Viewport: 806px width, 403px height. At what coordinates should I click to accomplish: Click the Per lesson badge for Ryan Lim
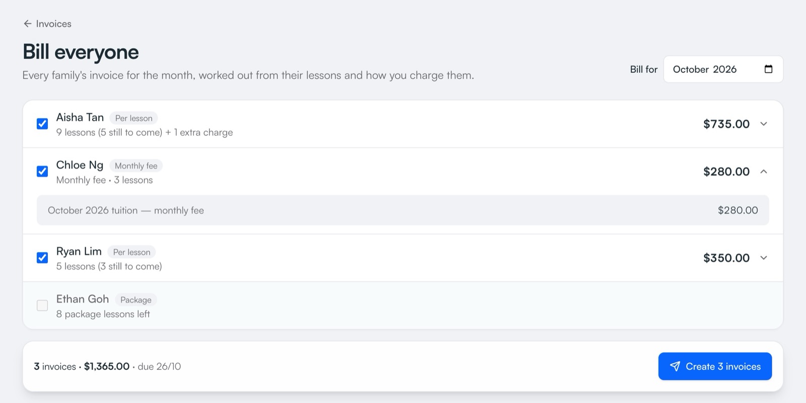(131, 252)
